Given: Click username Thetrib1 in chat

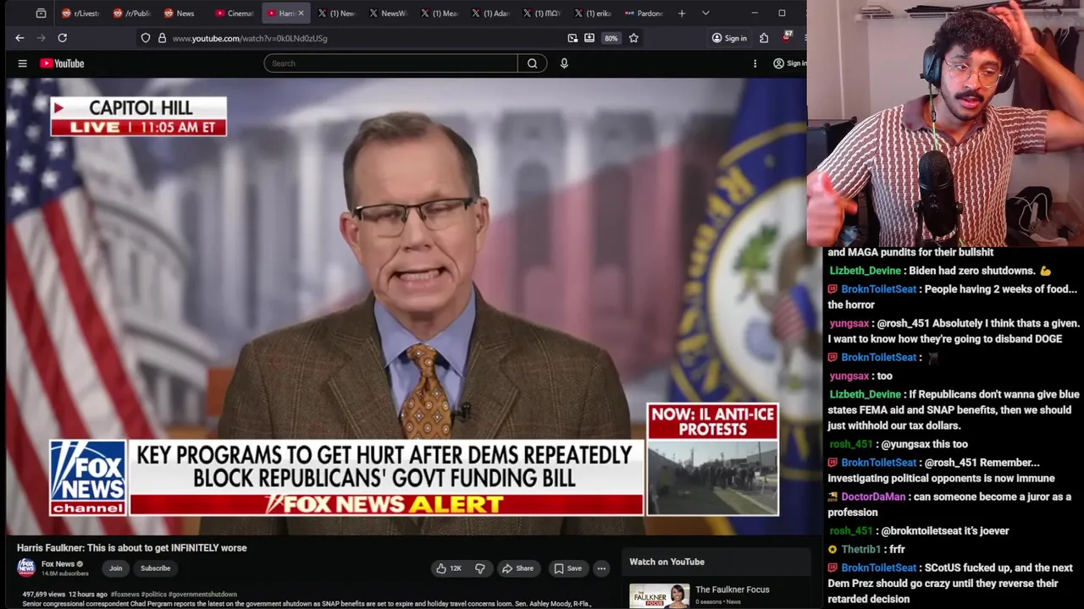Looking at the screenshot, I should (860, 549).
